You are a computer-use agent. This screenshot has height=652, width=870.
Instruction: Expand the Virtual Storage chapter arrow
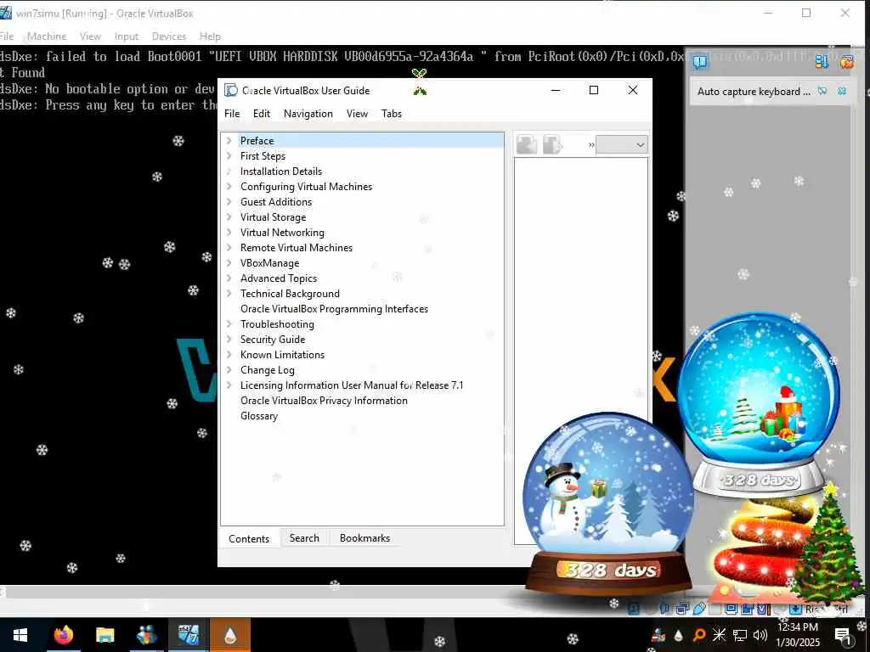coord(229,216)
